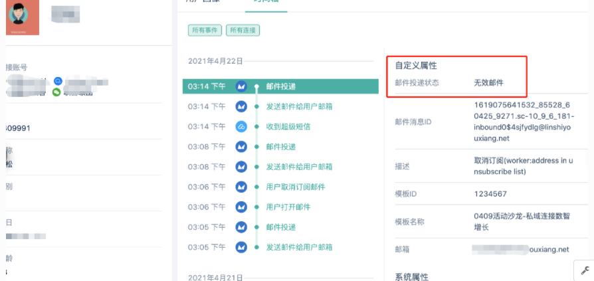
Task: Click the timeline dot of the 03:05 发送邮件给用户邮箱 row
Action: coord(256,247)
